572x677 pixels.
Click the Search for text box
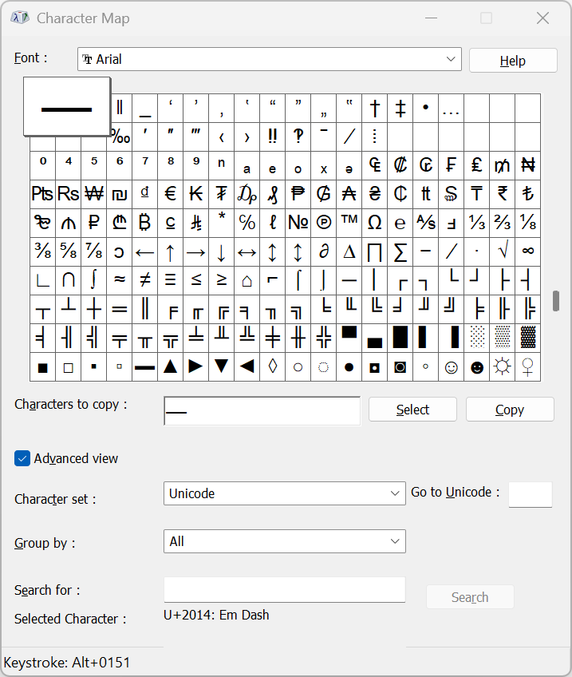pyautogui.click(x=285, y=590)
